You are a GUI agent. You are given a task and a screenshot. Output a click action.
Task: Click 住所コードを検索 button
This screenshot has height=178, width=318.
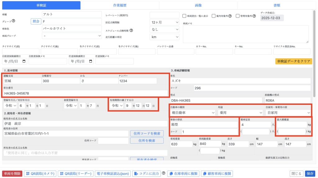[147, 133]
